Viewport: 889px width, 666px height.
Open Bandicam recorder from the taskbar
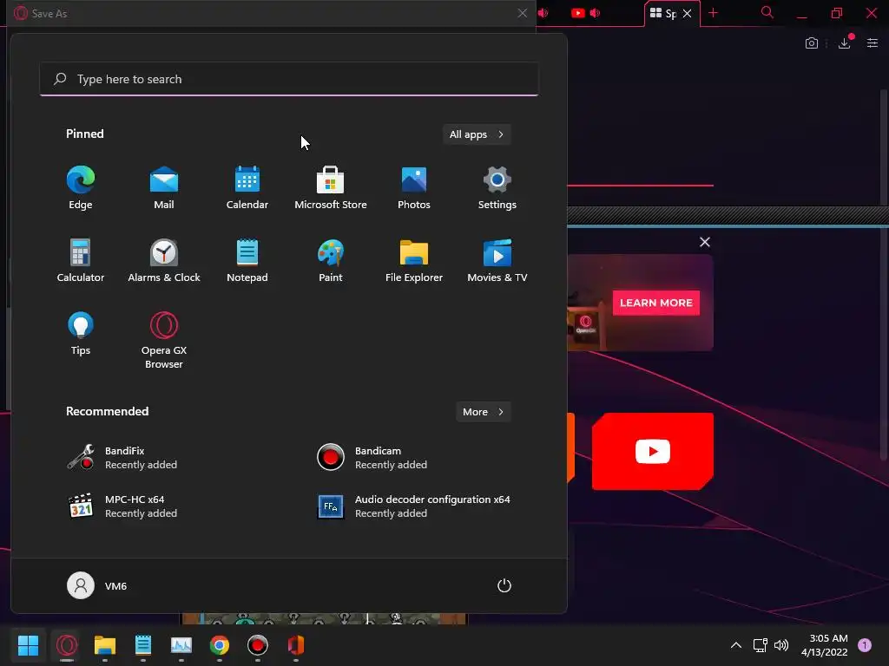coord(257,645)
